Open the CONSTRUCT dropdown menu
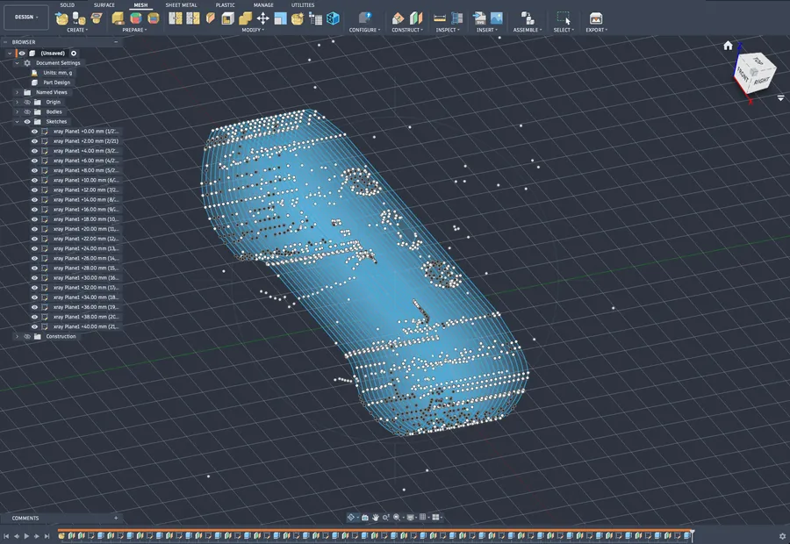 tap(407, 30)
